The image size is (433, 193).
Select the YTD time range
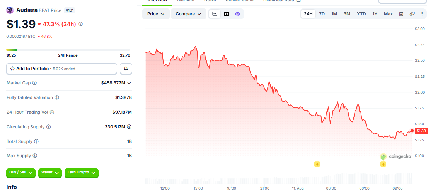361,14
